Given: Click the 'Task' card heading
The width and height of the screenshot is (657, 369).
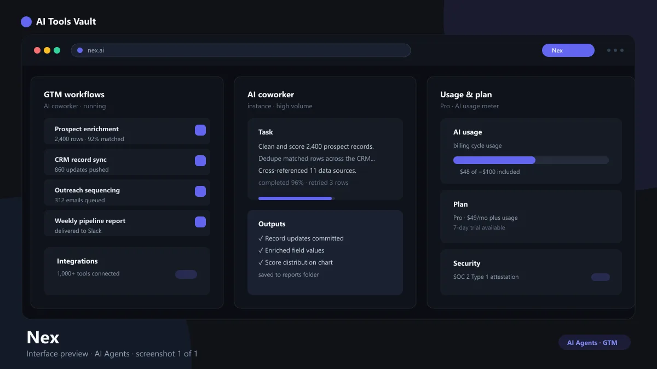Looking at the screenshot, I should 266,132.
